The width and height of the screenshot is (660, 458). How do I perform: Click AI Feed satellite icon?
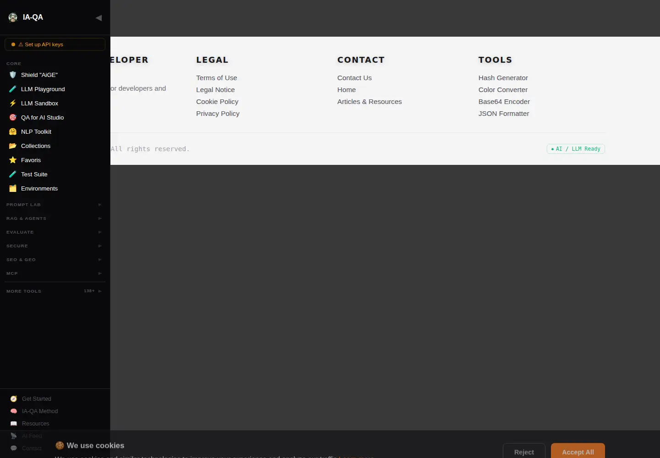coord(14,436)
